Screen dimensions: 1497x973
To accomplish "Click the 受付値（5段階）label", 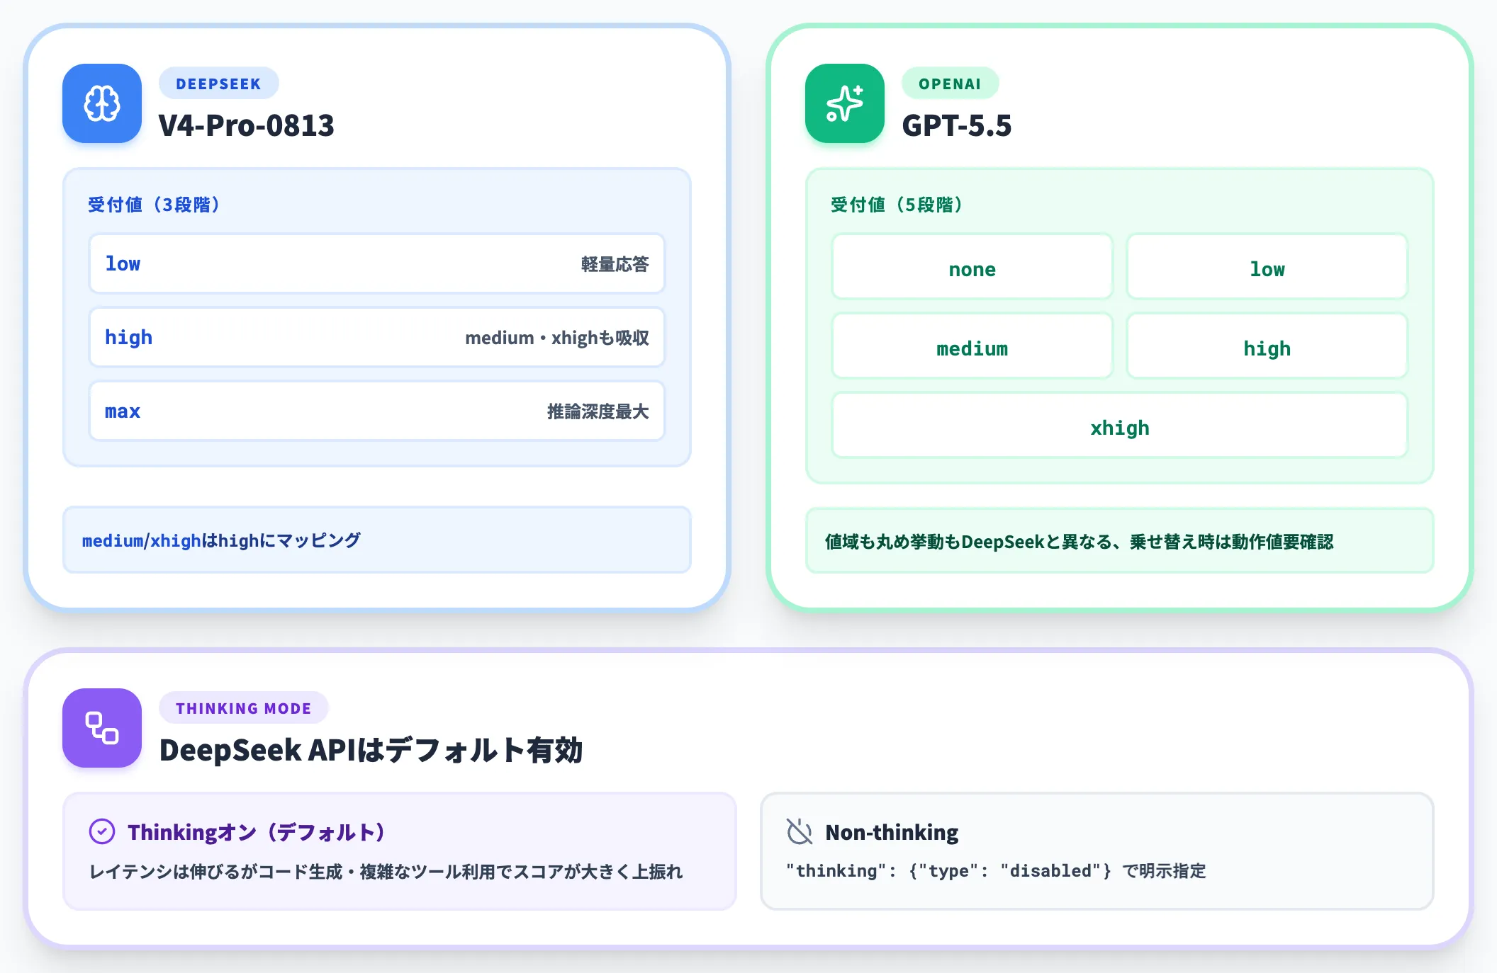I will coord(897,205).
